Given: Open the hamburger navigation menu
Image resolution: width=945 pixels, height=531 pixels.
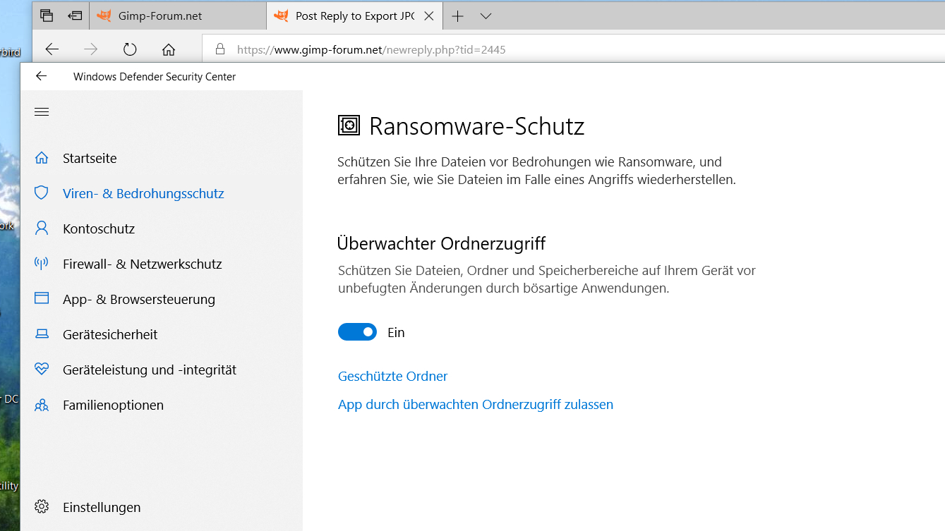Looking at the screenshot, I should (x=42, y=111).
